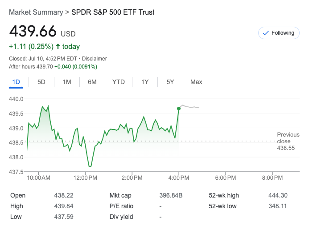Image resolution: width=309 pixels, height=226 pixels.
Task: Select the YTD range tab
Action: pyautogui.click(x=119, y=82)
